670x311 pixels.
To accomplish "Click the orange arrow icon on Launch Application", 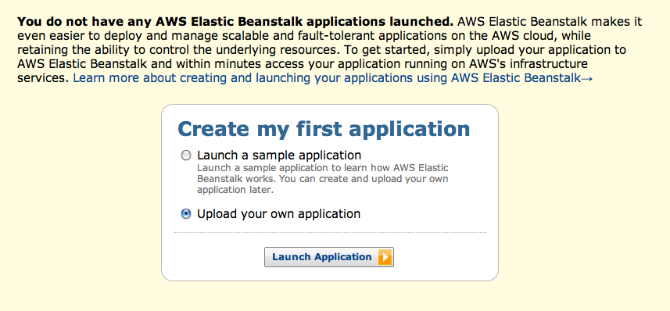I will tap(385, 257).
